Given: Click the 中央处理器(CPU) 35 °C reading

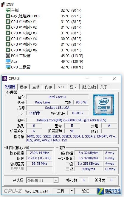Looking at the screenshot, I should (x=71, y=16).
